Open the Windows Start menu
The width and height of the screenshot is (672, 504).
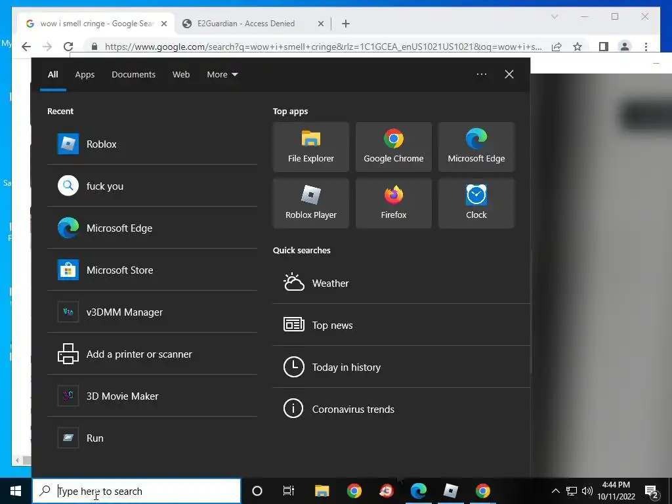pos(16,491)
